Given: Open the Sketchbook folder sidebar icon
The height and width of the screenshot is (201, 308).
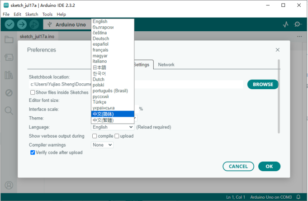Looking at the screenshot, I should tap(9, 39).
